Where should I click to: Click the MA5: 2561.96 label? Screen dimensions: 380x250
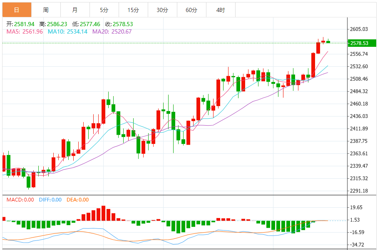click(x=25, y=32)
